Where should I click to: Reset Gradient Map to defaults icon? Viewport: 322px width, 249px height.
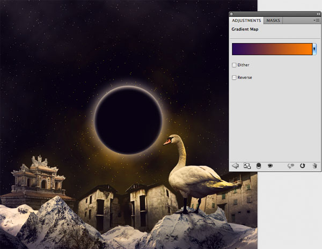[303, 166]
